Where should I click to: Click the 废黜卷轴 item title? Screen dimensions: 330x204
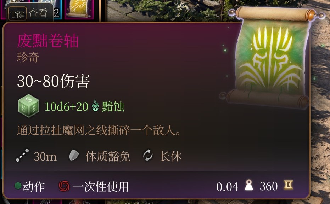click(48, 41)
